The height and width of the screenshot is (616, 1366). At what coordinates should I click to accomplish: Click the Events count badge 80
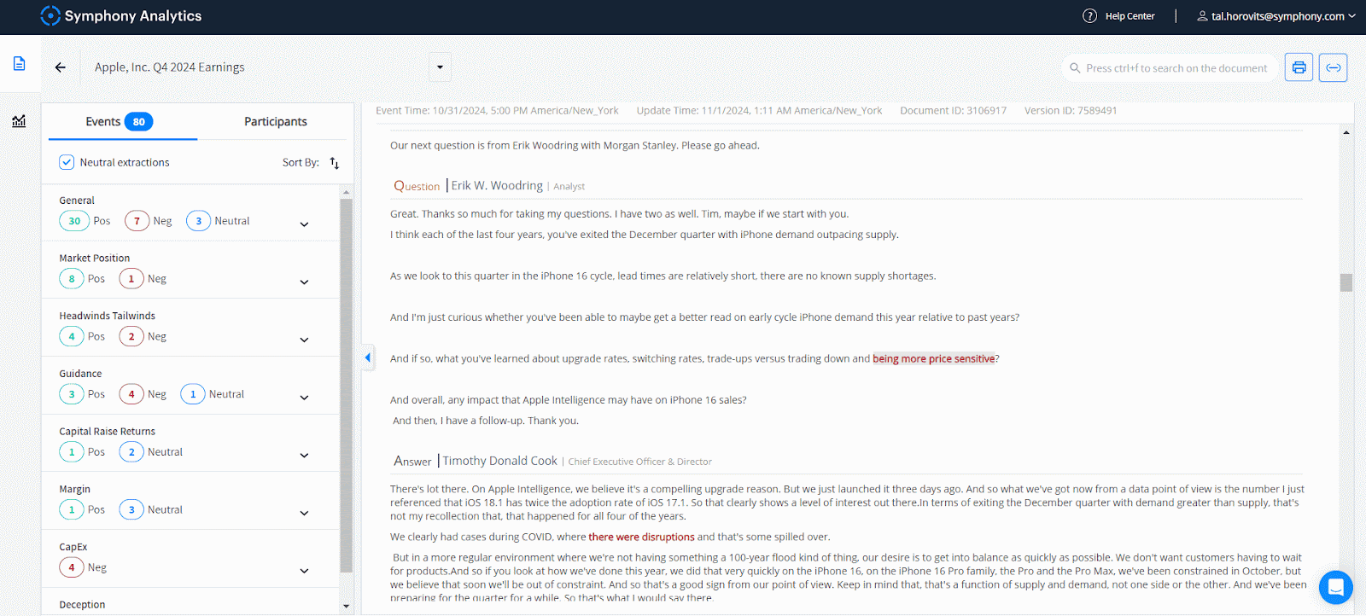138,122
